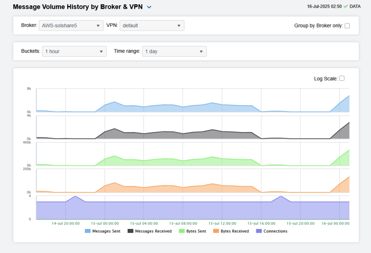Open the Broker dropdown AWS-solshare5
This screenshot has width=371, height=253.
(71, 25)
